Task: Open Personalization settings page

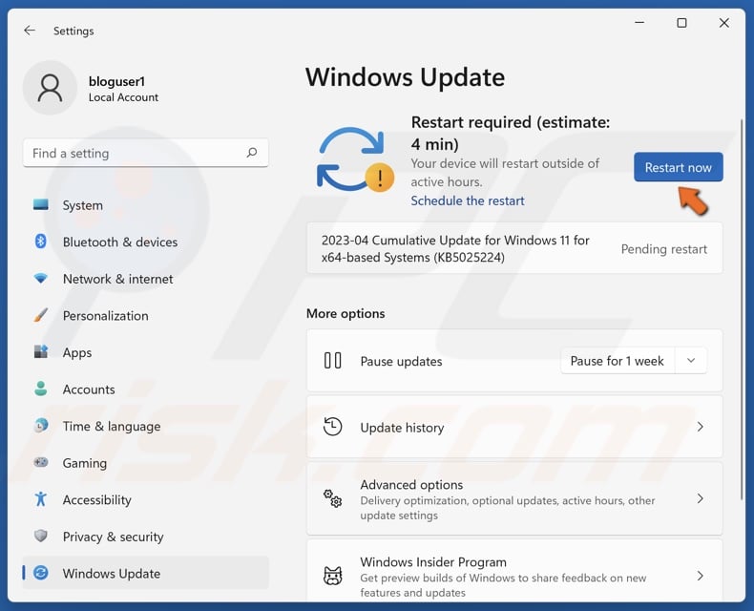Action: coord(146,315)
